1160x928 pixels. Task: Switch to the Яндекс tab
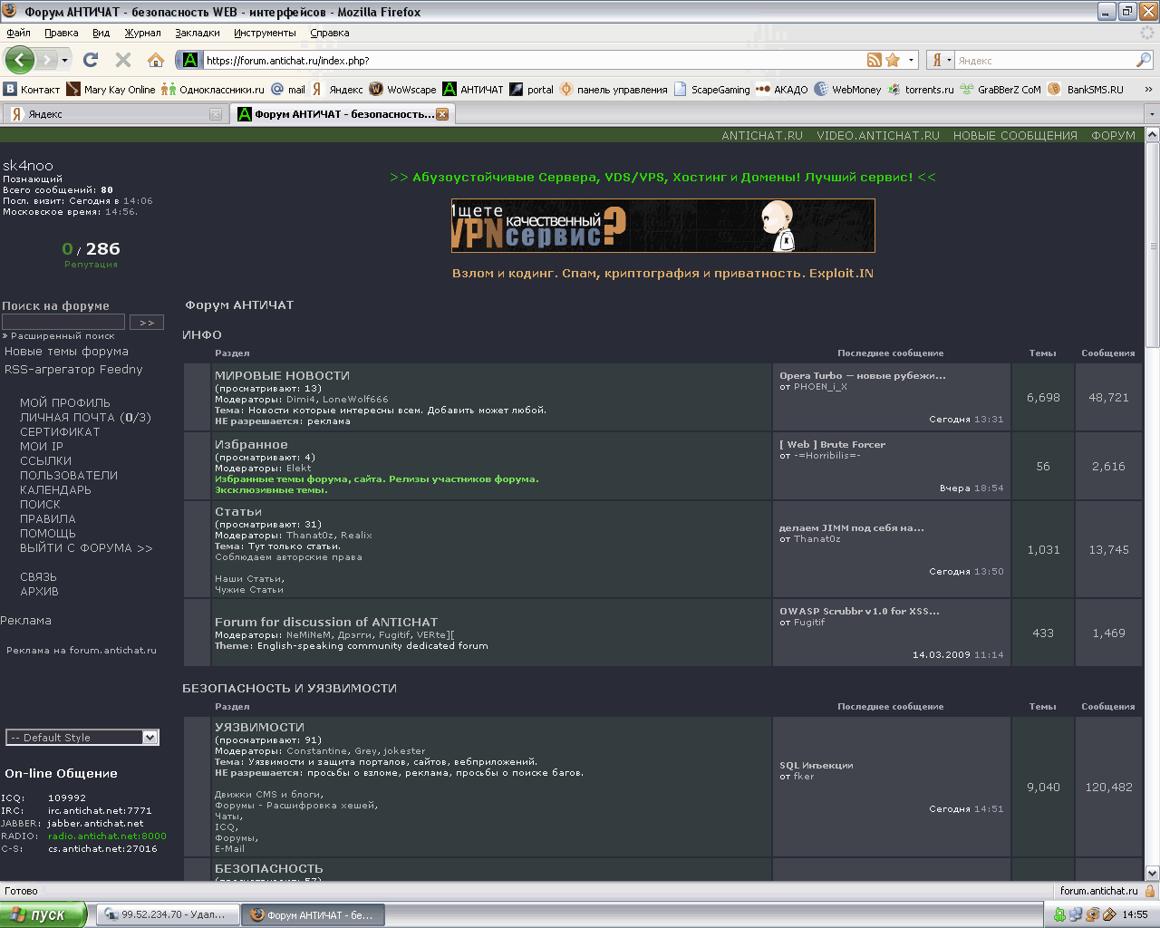pyautogui.click(x=114, y=114)
